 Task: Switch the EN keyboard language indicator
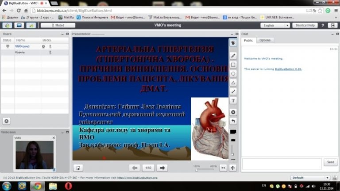pyautogui.click(x=264, y=186)
